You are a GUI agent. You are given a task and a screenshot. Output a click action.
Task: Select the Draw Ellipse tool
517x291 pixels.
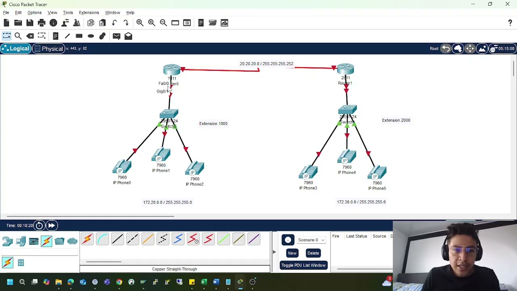[x=91, y=36]
